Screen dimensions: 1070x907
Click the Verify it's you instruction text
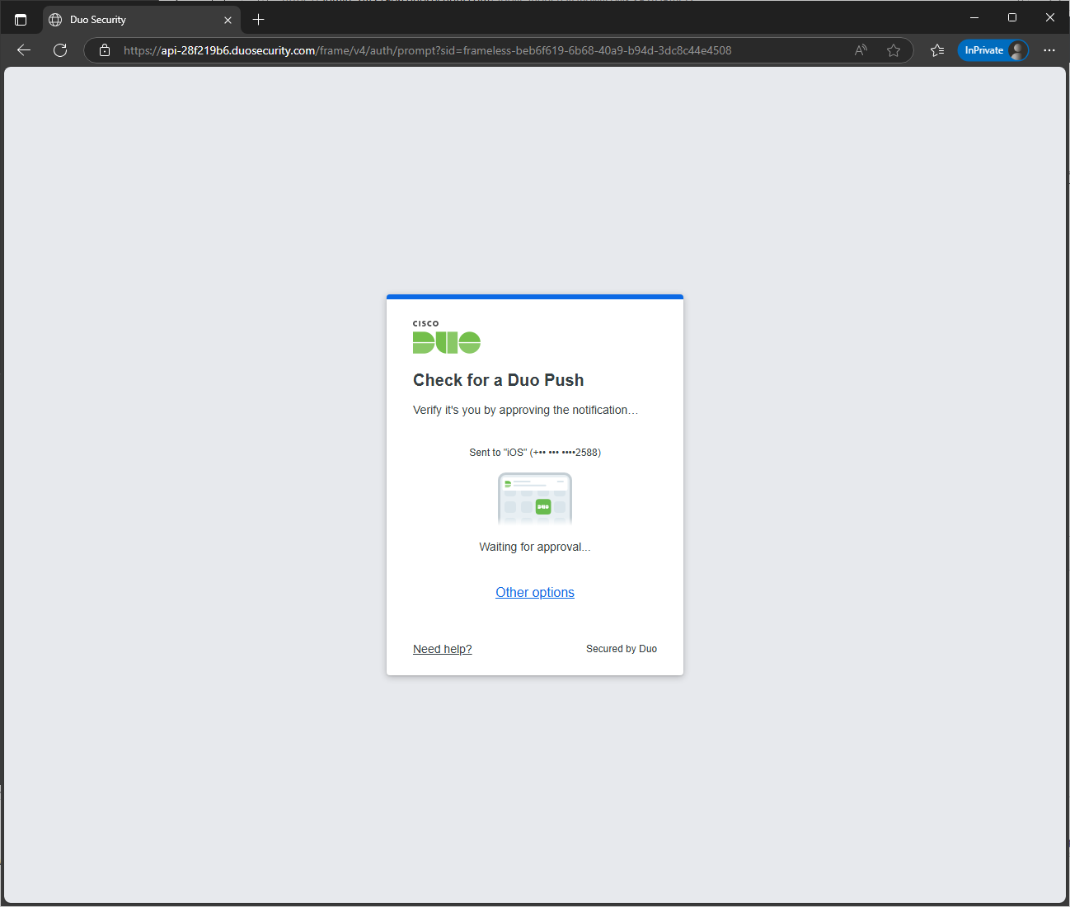point(525,410)
